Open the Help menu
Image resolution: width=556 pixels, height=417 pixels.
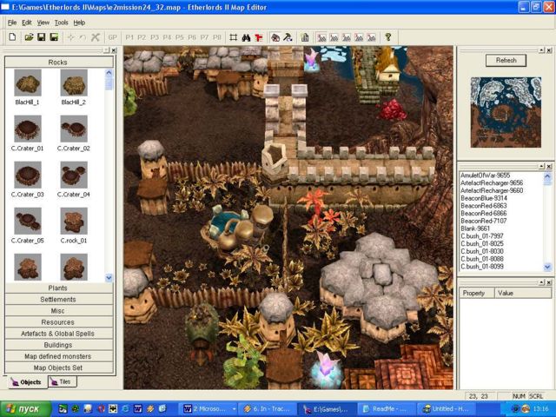coord(79,23)
